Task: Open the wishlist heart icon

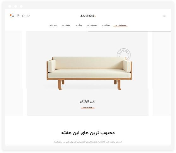Action: point(28,16)
